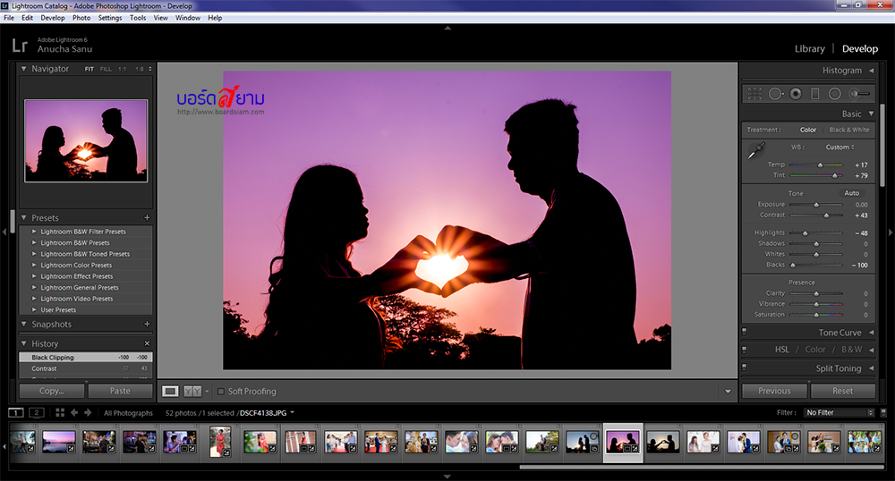
Task: Select the Spot Removal tool
Action: click(775, 93)
